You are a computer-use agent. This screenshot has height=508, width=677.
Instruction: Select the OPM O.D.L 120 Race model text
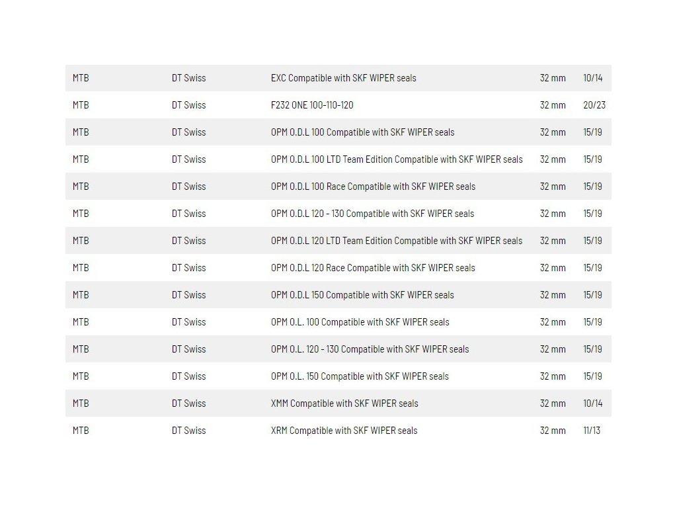[373, 268]
